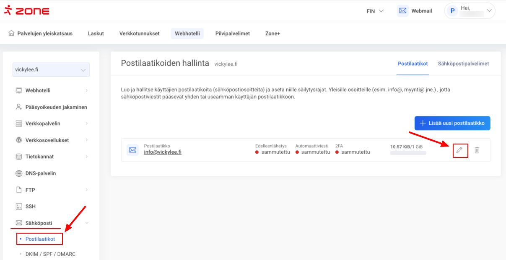Screen dimensions: 506x260
Task: Open Pääsyoikeuden jakaminen in the sidebar
Action: click(x=56, y=107)
